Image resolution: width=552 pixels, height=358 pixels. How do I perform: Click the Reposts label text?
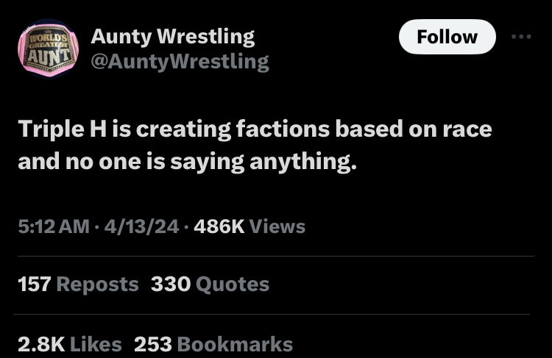(x=97, y=284)
